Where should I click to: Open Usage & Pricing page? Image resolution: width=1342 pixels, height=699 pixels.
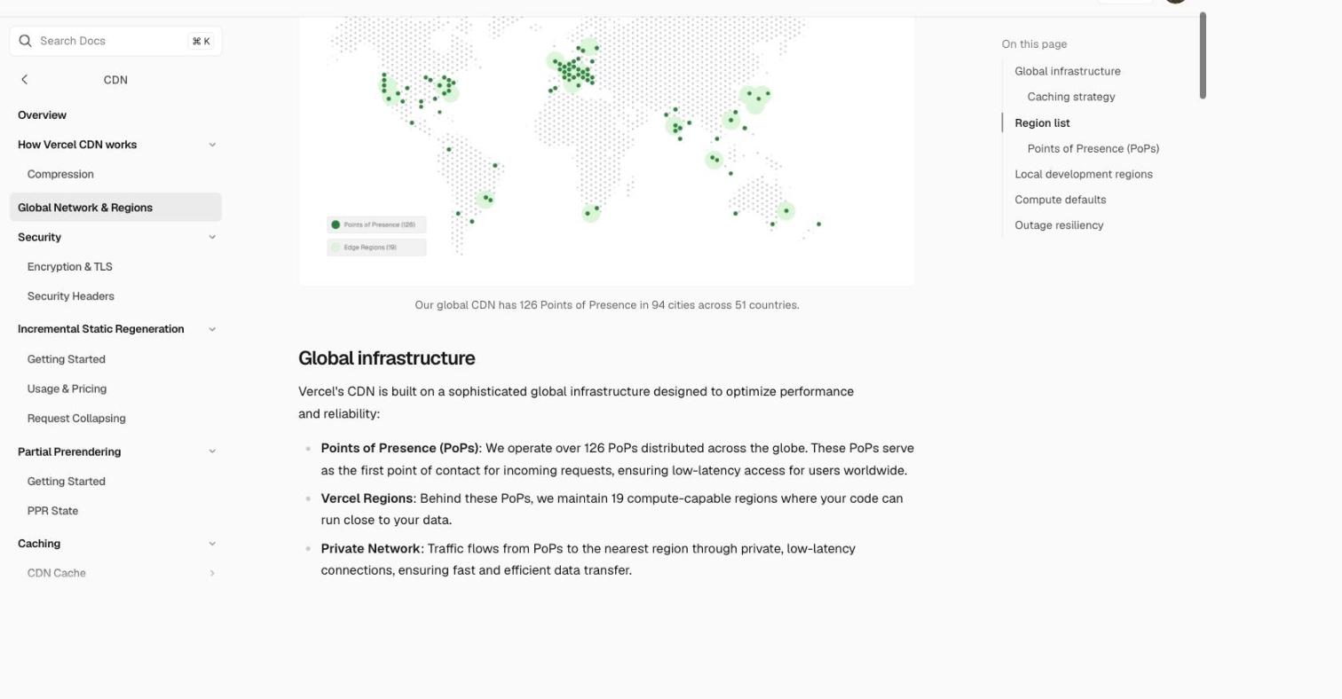pyautogui.click(x=67, y=389)
